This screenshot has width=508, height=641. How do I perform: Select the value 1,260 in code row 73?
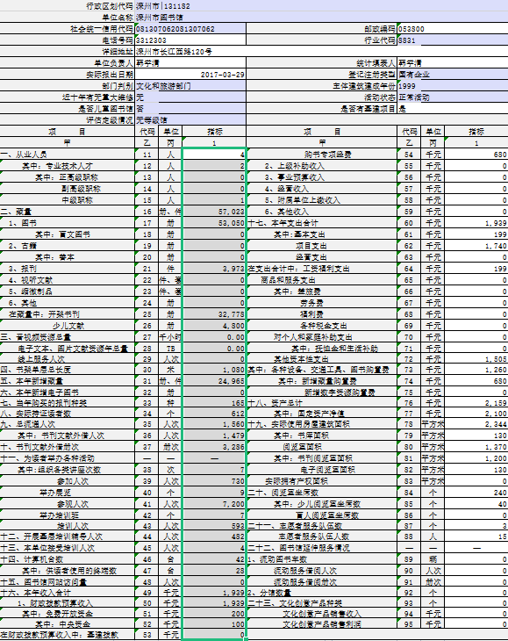476,370
